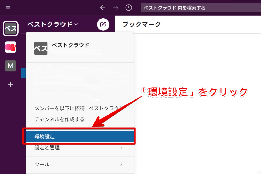This screenshot has width=261, height=174.
Task: Open the hamburger menu at top left
Action: coord(8,8)
